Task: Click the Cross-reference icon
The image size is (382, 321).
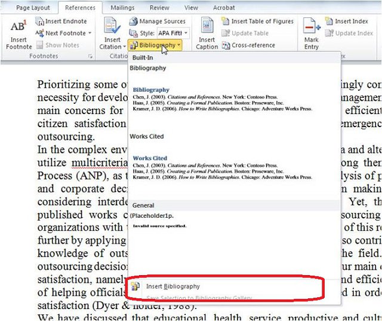Action: tap(226, 45)
